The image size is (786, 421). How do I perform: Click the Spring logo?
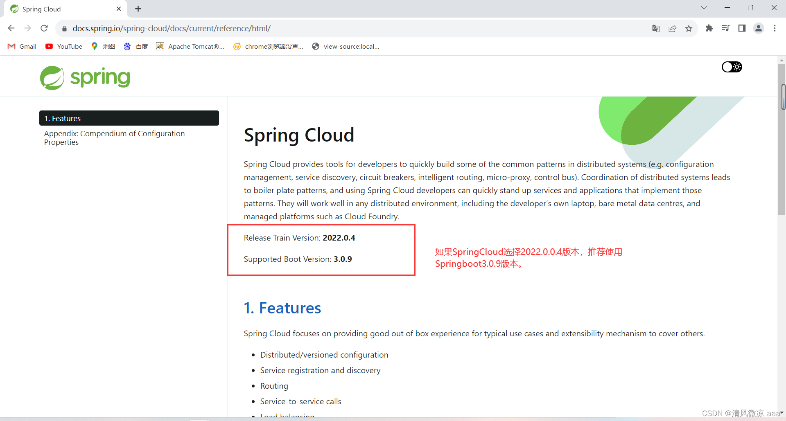pyautogui.click(x=85, y=78)
